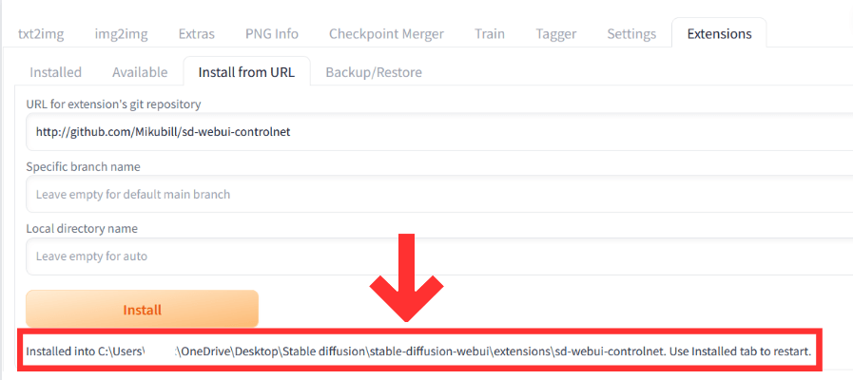Viewport: 853px width, 380px height.
Task: Show the Installed extensions sub-tab
Action: pyautogui.click(x=55, y=72)
